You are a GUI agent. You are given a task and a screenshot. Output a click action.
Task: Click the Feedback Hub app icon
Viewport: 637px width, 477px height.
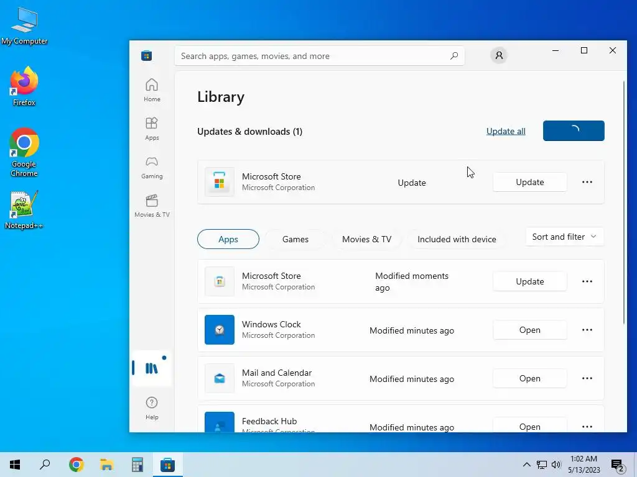point(220,422)
